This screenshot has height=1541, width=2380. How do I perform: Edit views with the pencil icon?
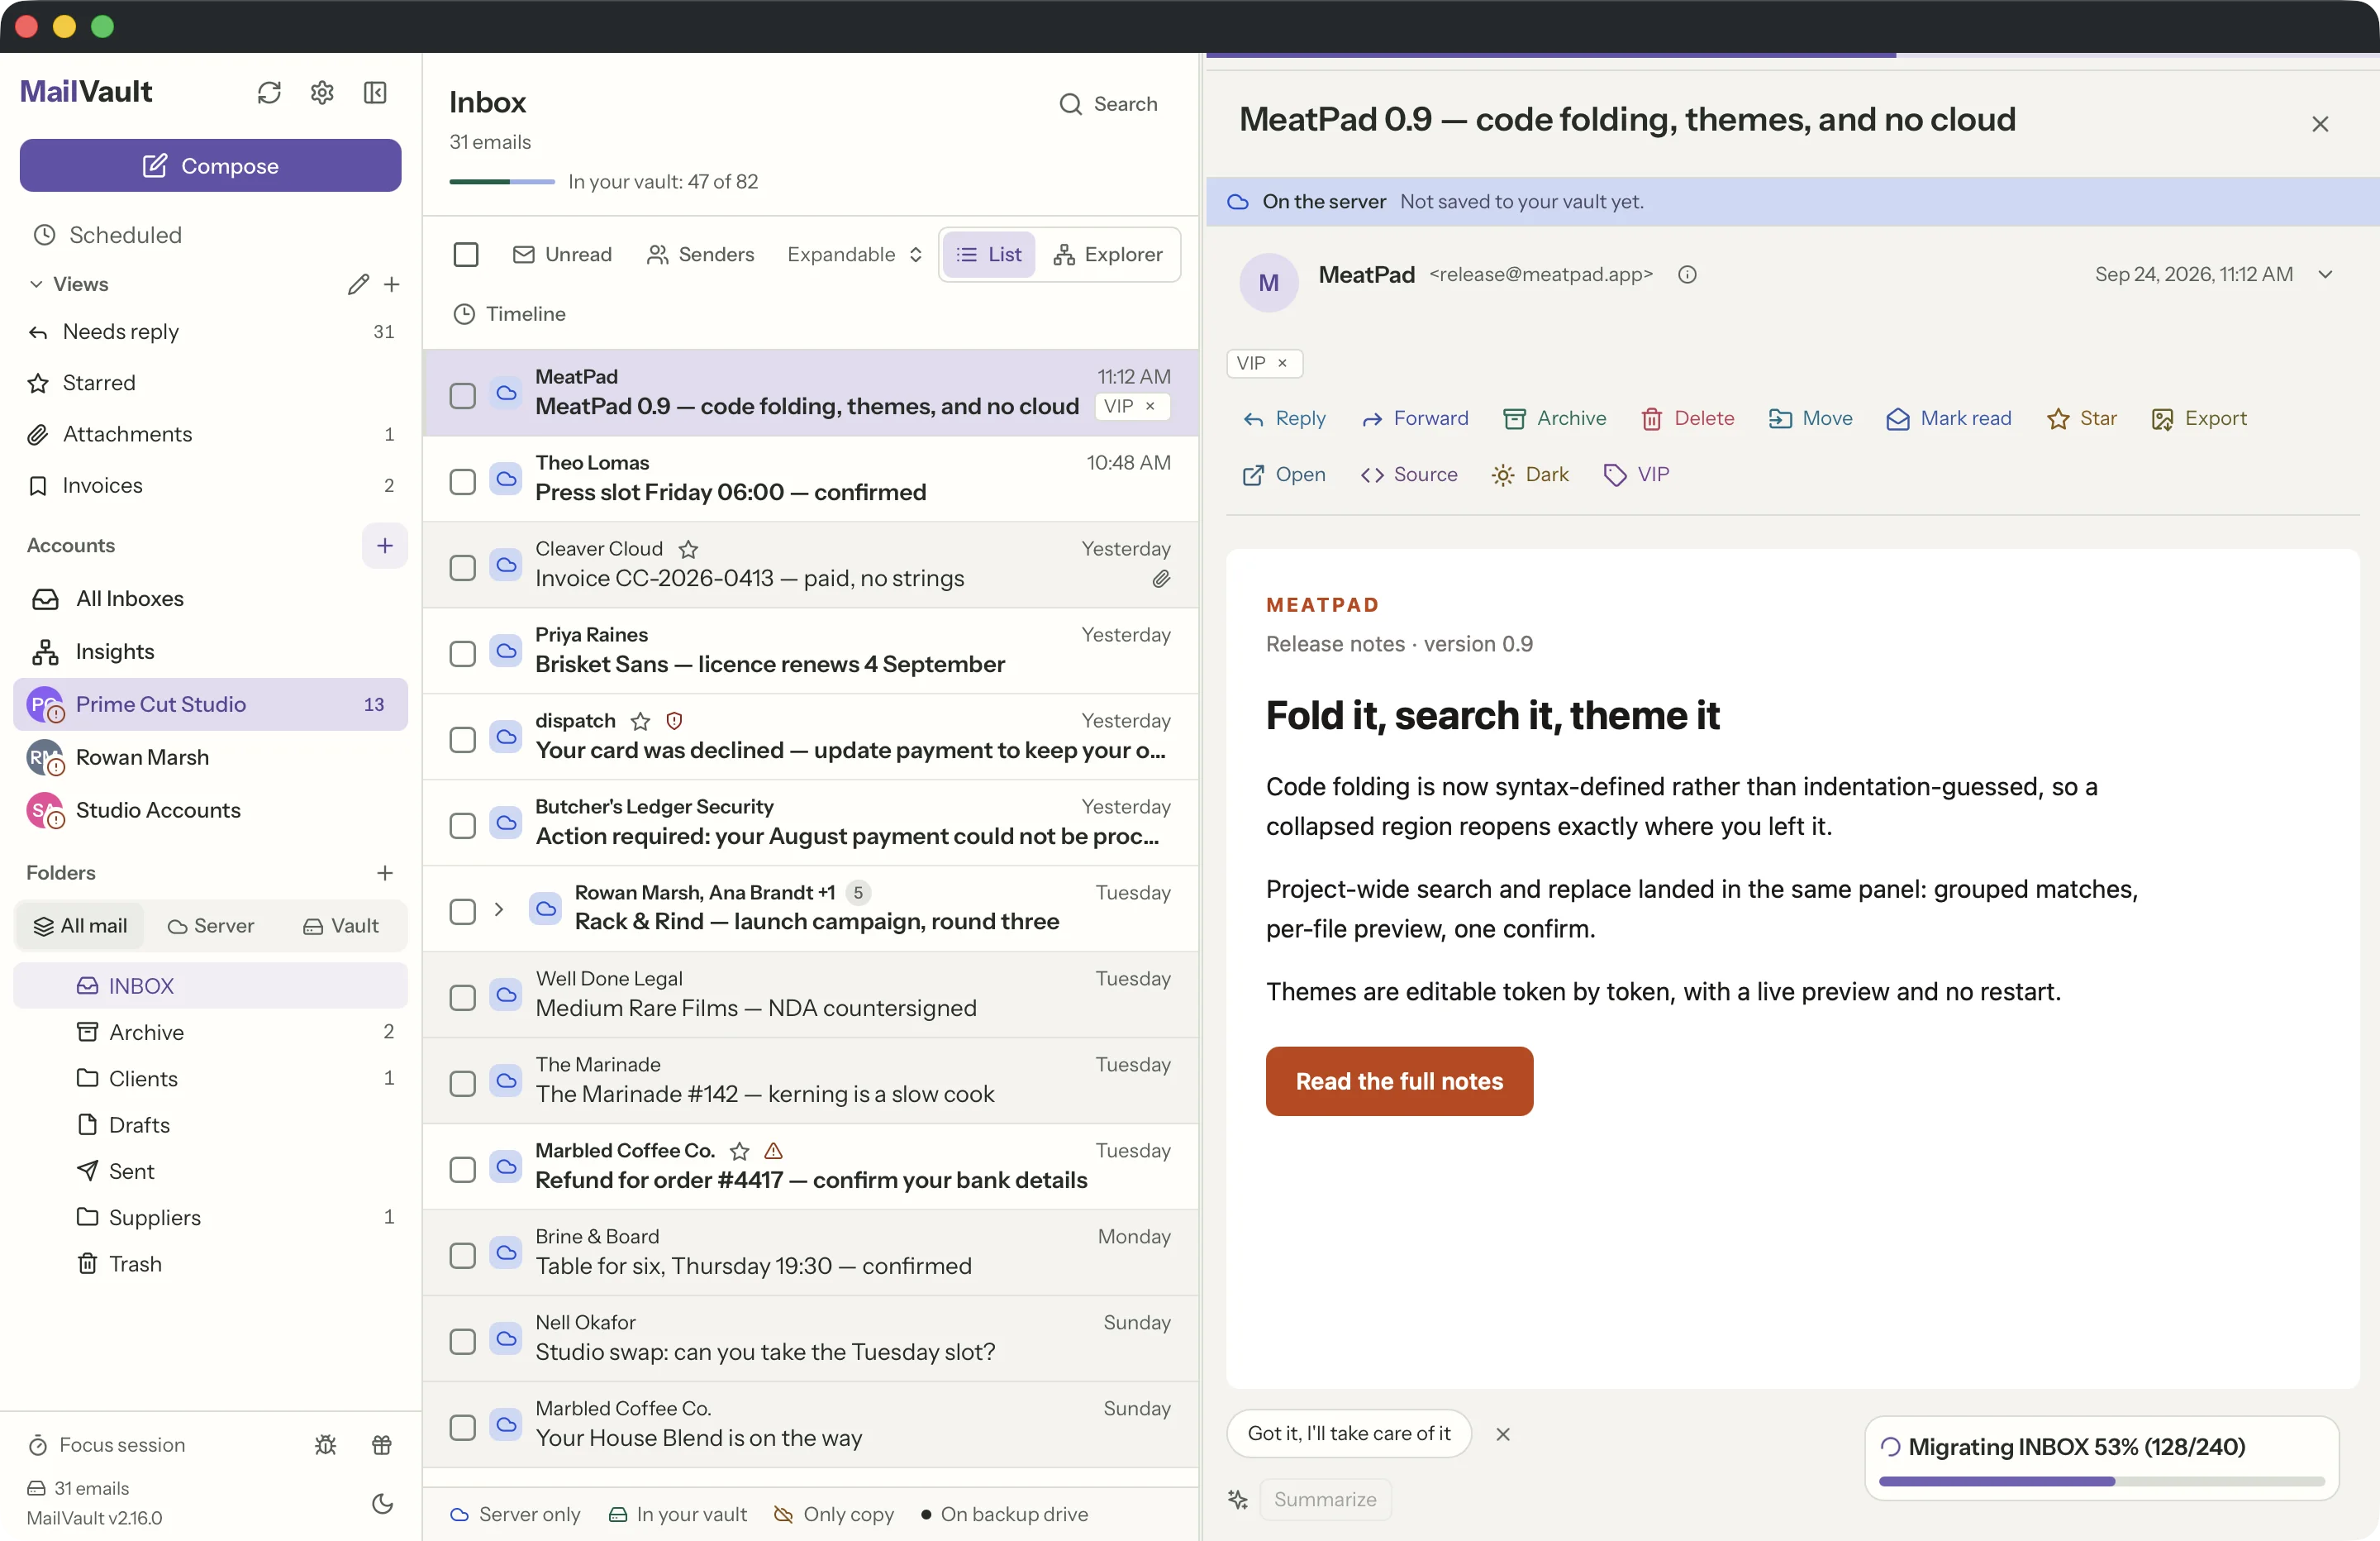point(358,284)
